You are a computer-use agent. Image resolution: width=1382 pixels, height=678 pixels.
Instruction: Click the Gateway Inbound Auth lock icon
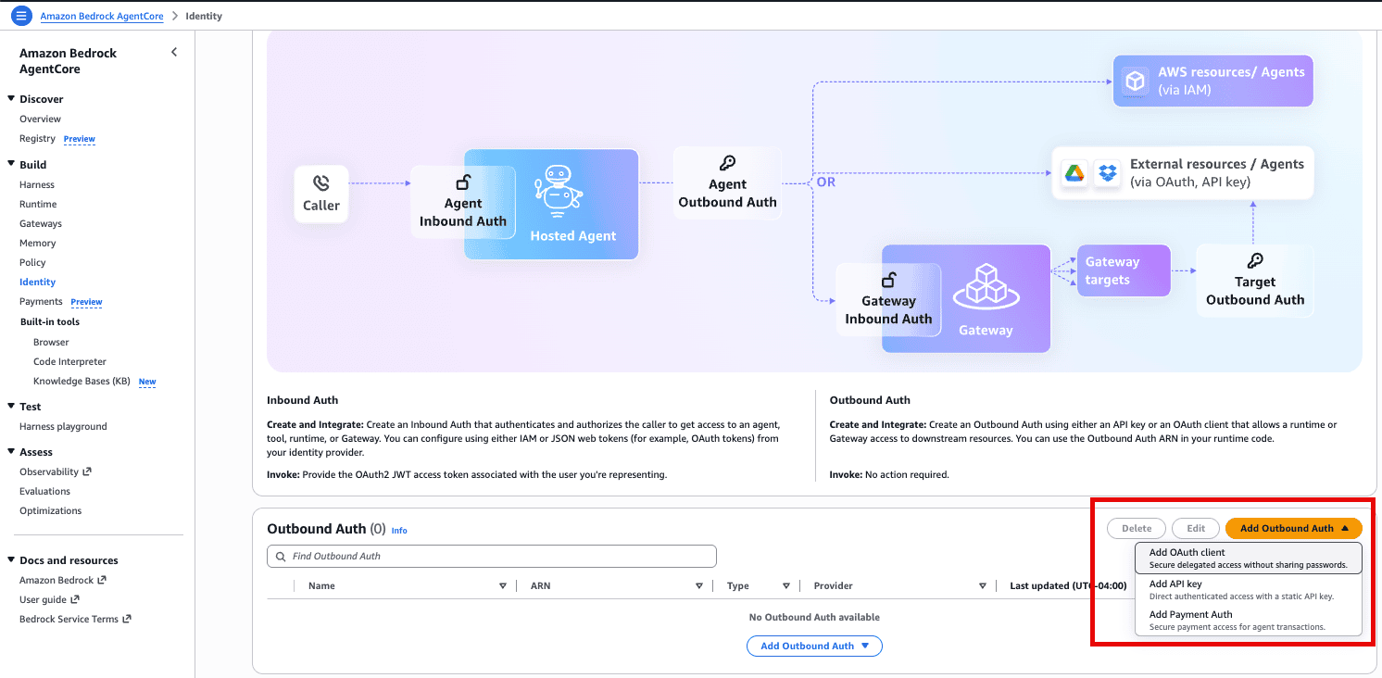click(888, 280)
